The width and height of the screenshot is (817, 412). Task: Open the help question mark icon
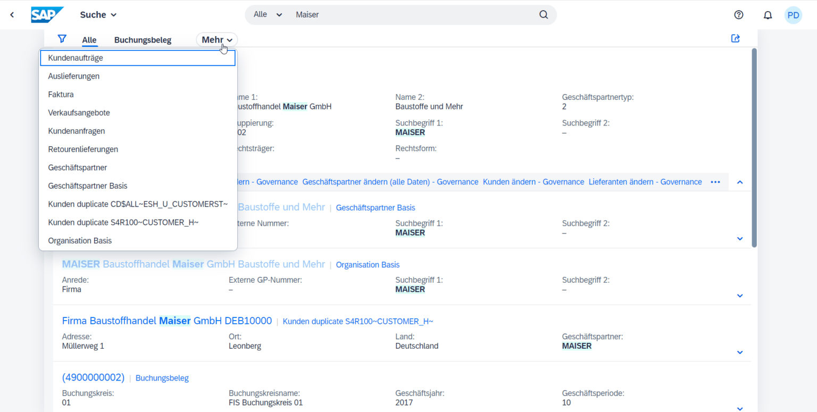pyautogui.click(x=738, y=15)
